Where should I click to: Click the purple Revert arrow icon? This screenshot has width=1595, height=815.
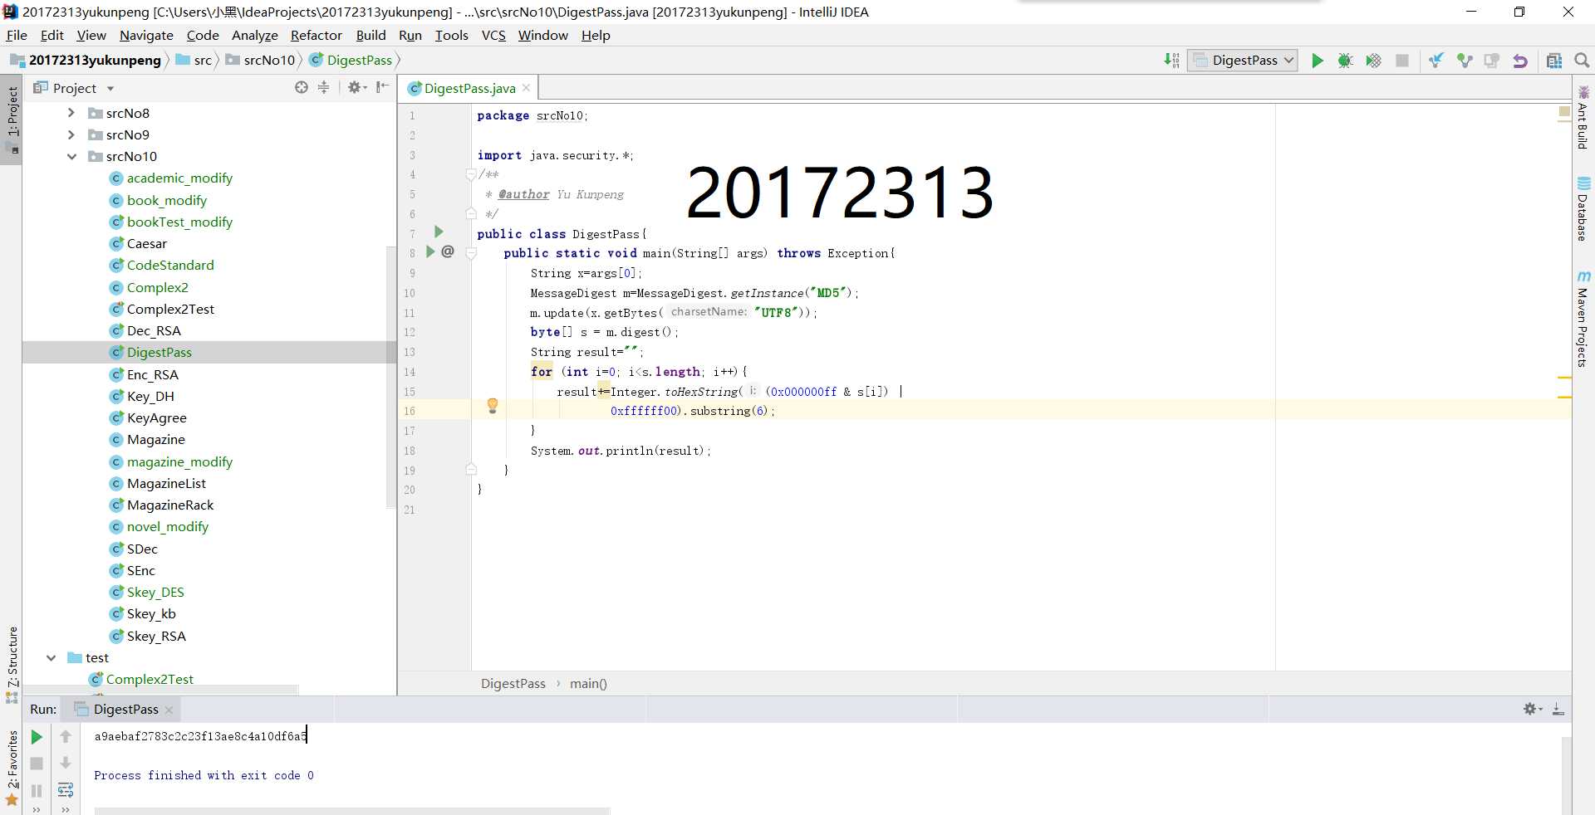(x=1520, y=61)
